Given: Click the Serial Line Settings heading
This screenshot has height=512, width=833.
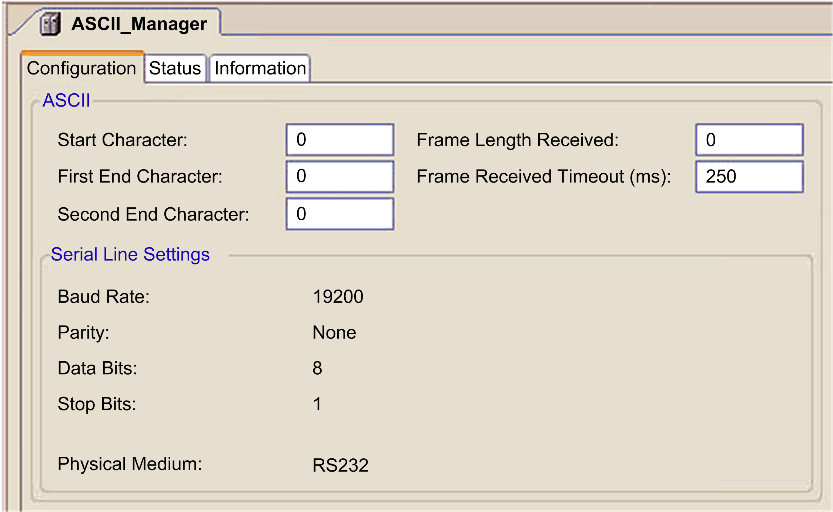Looking at the screenshot, I should point(130,254).
